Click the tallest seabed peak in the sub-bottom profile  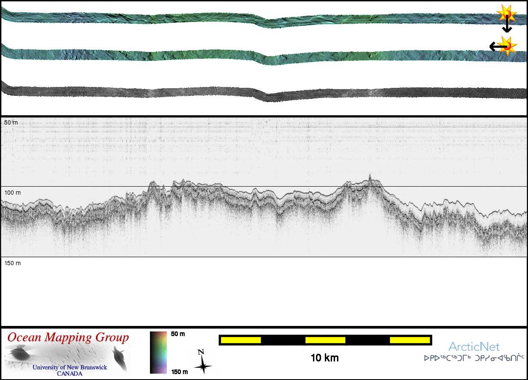click(x=370, y=176)
